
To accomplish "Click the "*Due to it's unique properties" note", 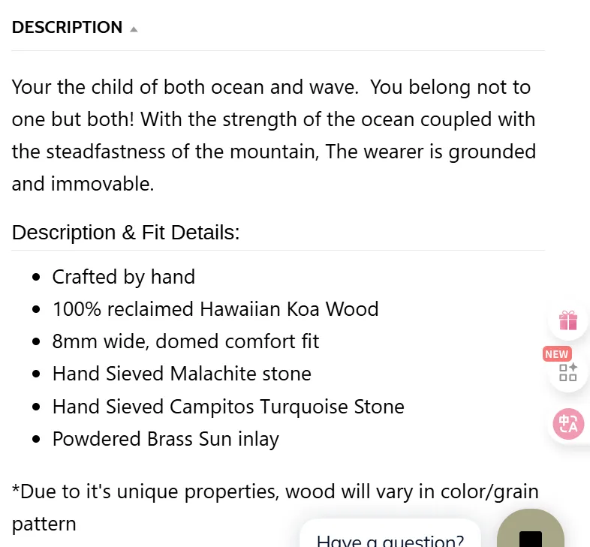I will 275,491.
